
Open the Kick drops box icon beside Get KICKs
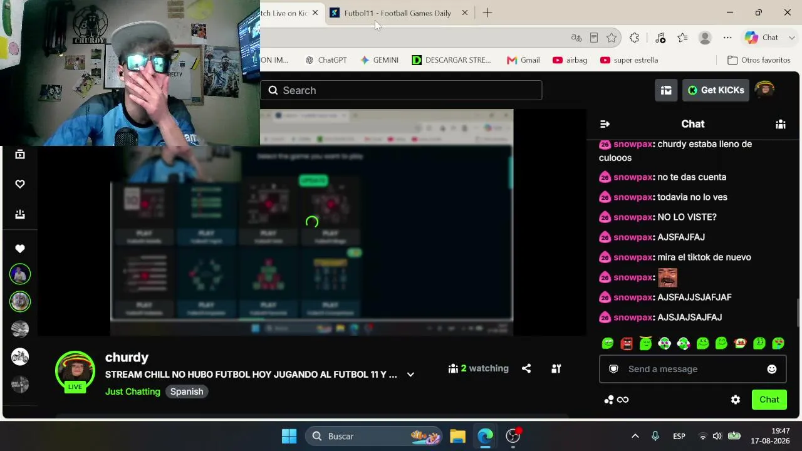[666, 90]
